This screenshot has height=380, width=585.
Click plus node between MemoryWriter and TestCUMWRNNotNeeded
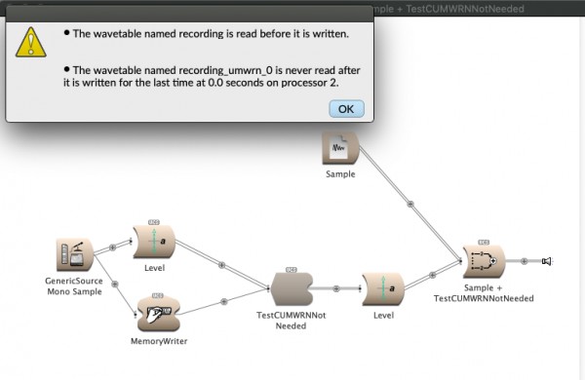(x=224, y=302)
